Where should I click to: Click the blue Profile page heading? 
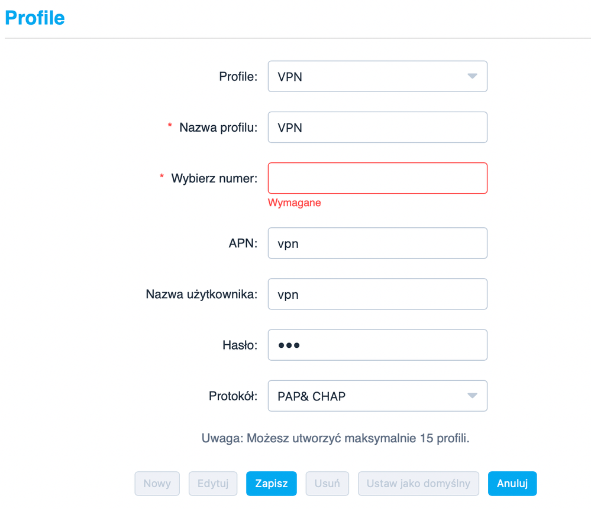click(x=35, y=18)
